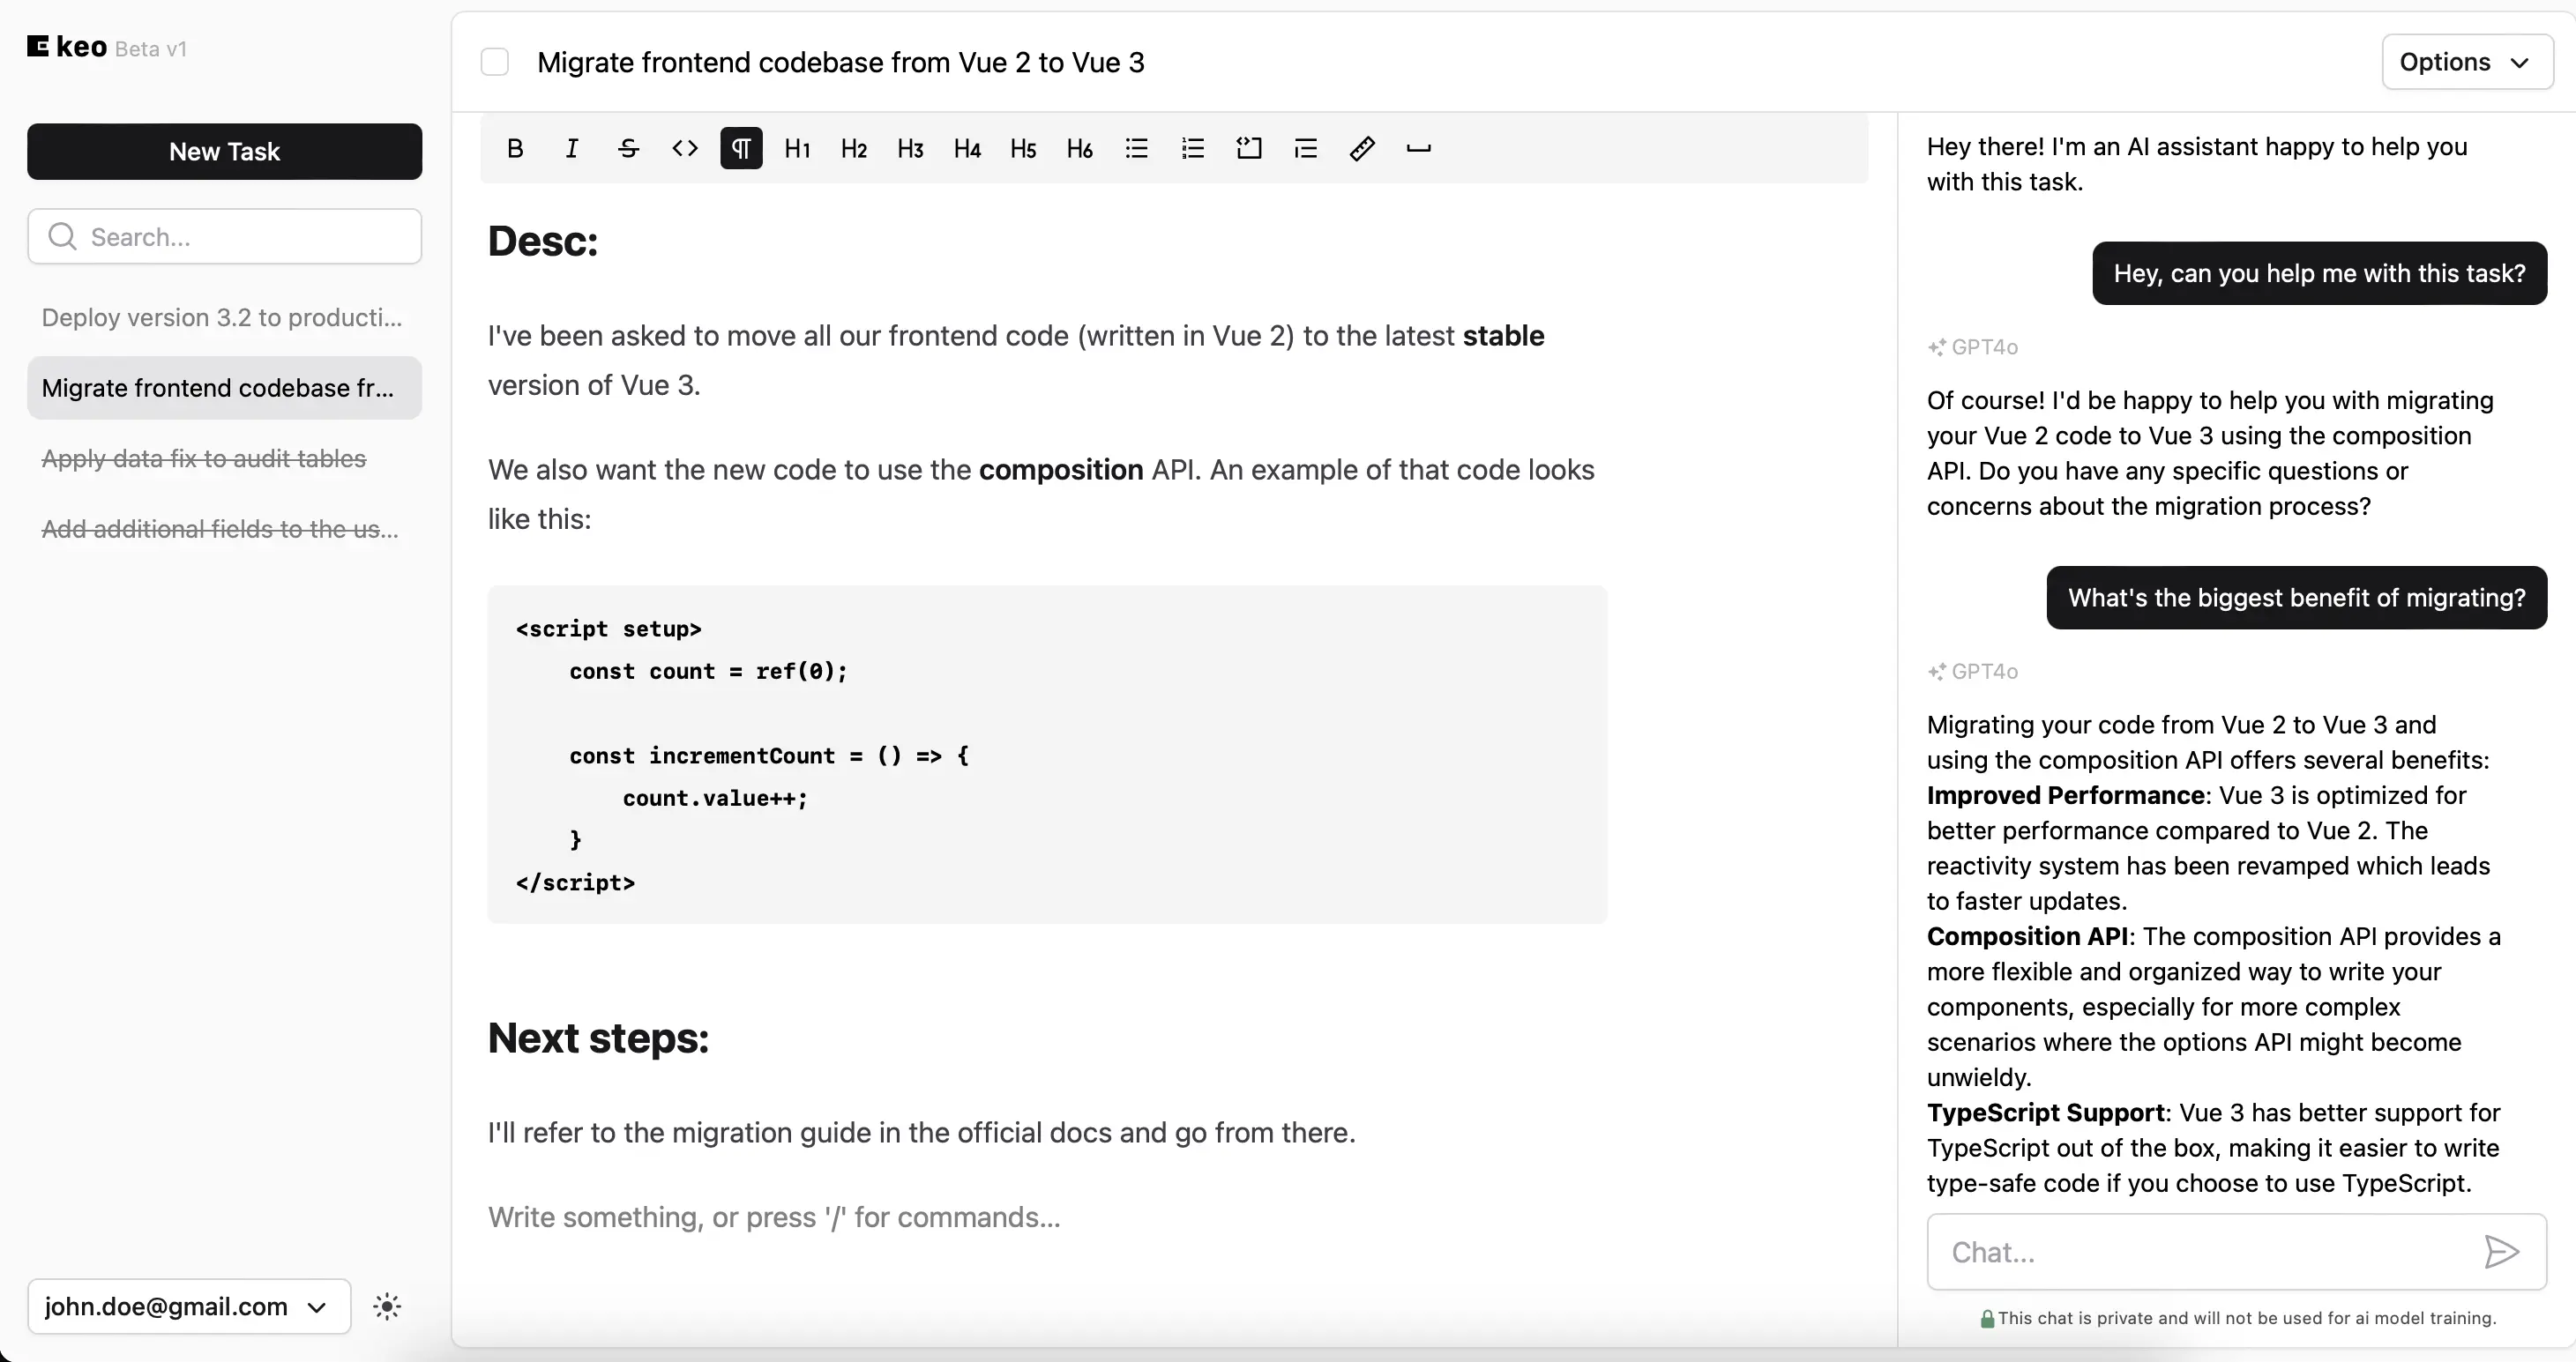The height and width of the screenshot is (1362, 2576).
Task: Apply strikethrough formatting
Action: click(628, 149)
